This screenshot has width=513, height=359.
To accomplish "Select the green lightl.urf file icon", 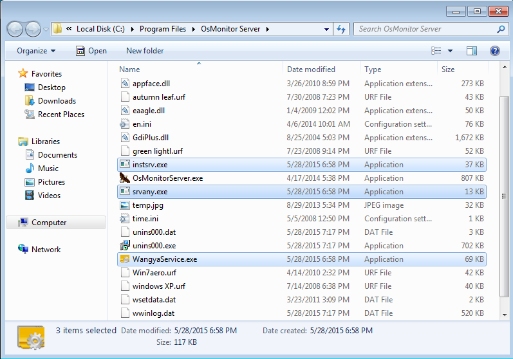I will pyautogui.click(x=125, y=151).
